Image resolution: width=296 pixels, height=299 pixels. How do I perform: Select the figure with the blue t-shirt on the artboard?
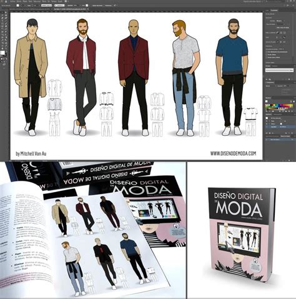pyautogui.click(x=232, y=77)
